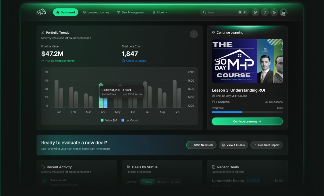This screenshot has width=324, height=196.
Task: Click the green Continue Learning button
Action: coord(247,121)
